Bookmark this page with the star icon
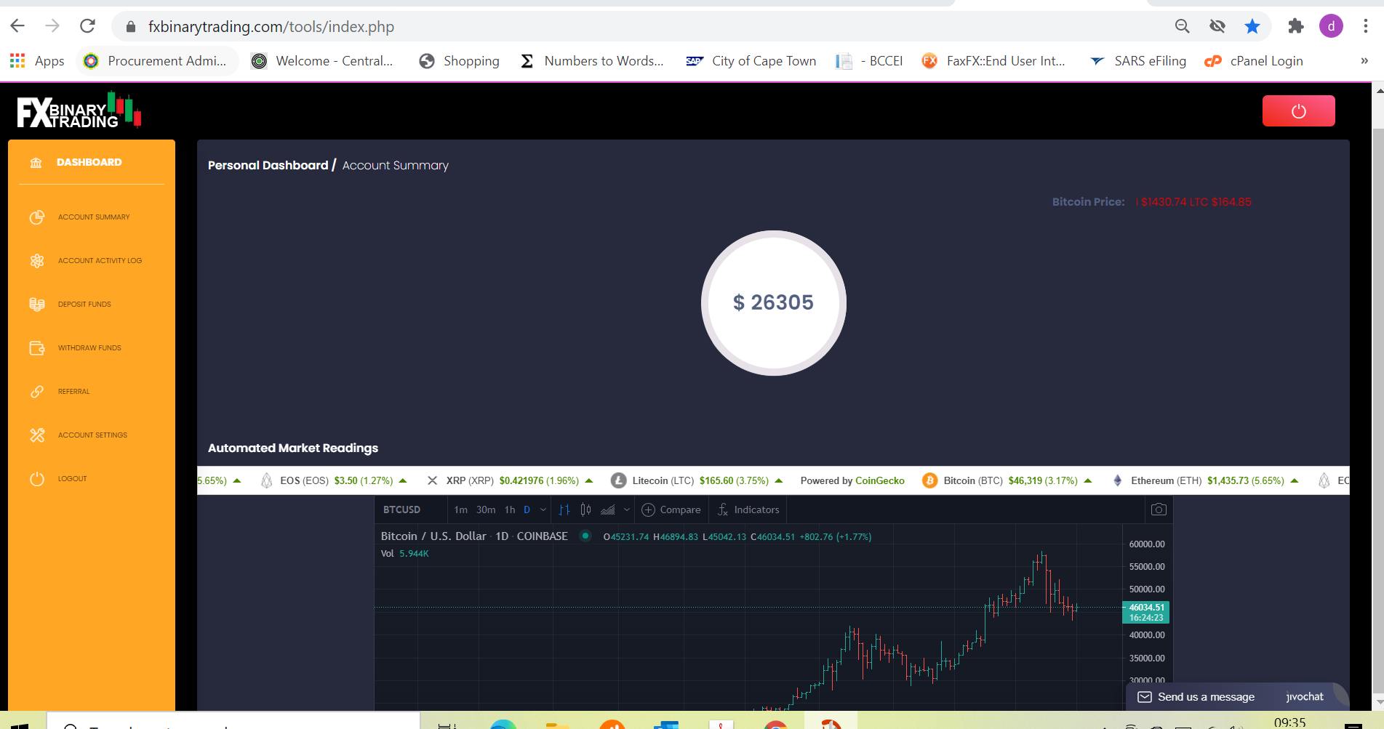The height and width of the screenshot is (729, 1384). coord(1252,27)
